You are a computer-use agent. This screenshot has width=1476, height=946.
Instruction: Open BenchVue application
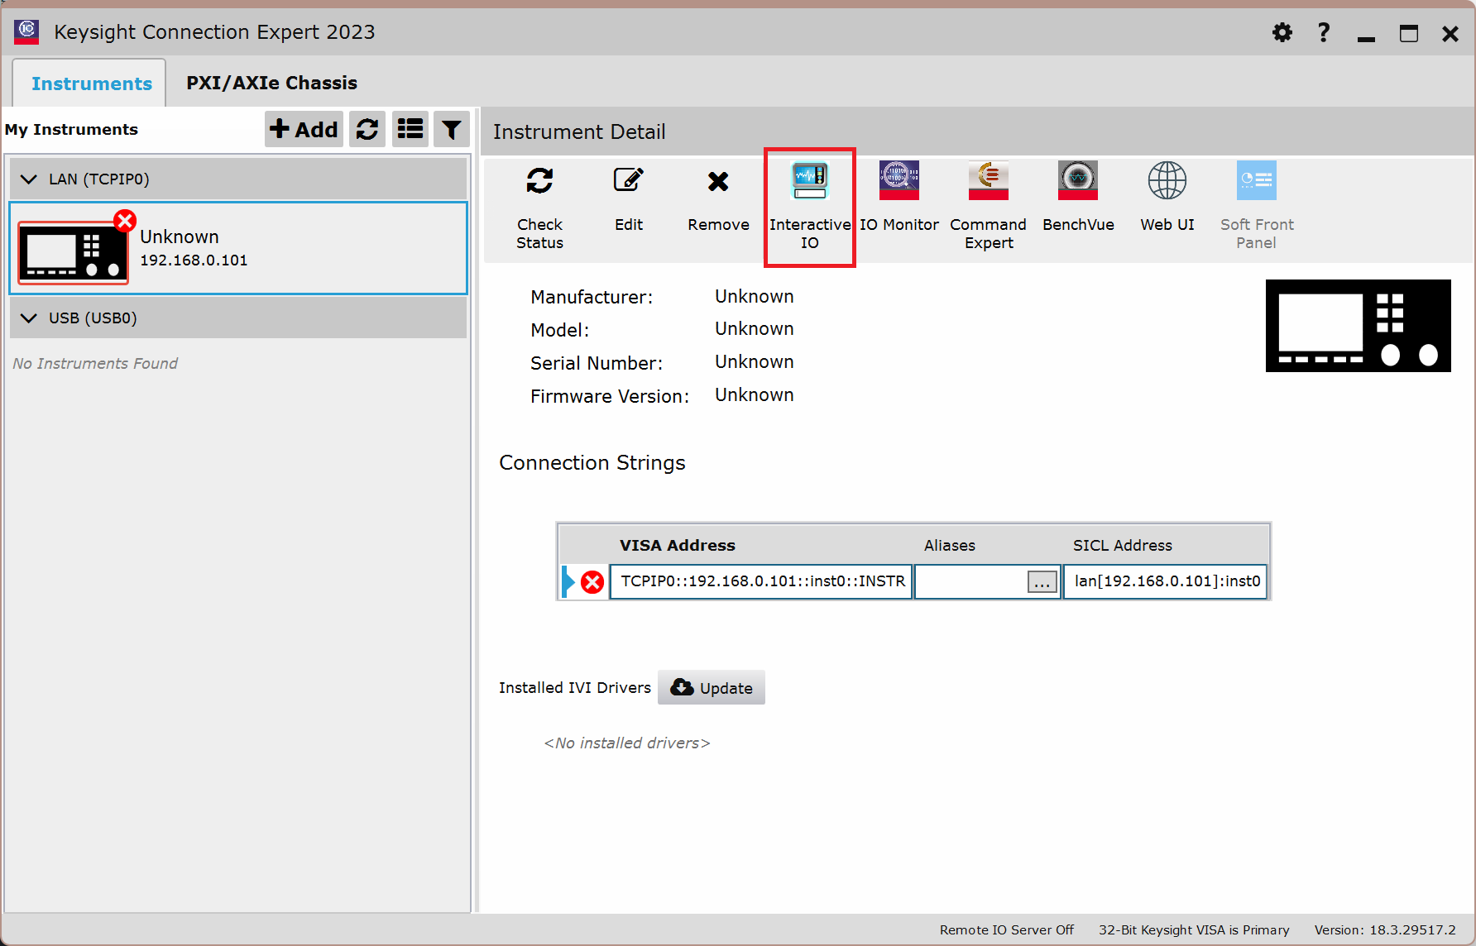pos(1077,181)
